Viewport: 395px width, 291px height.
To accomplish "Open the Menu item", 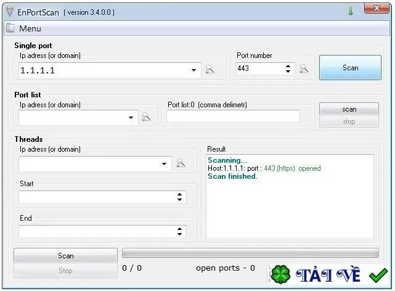I will 30,28.
